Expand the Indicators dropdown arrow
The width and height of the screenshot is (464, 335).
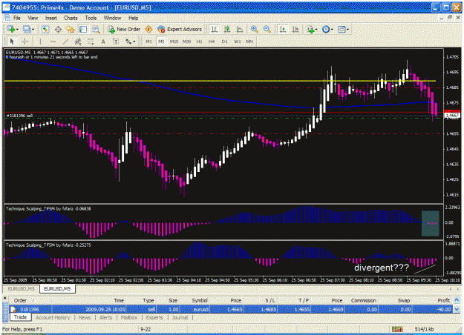coord(316,30)
